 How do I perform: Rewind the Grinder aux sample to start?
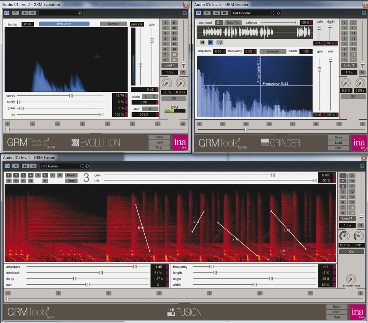pos(202,42)
